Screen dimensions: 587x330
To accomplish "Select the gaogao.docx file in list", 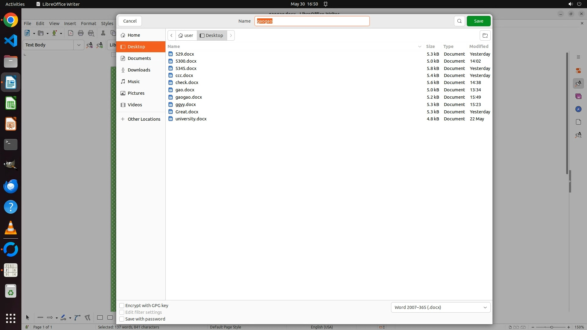I will [189, 97].
